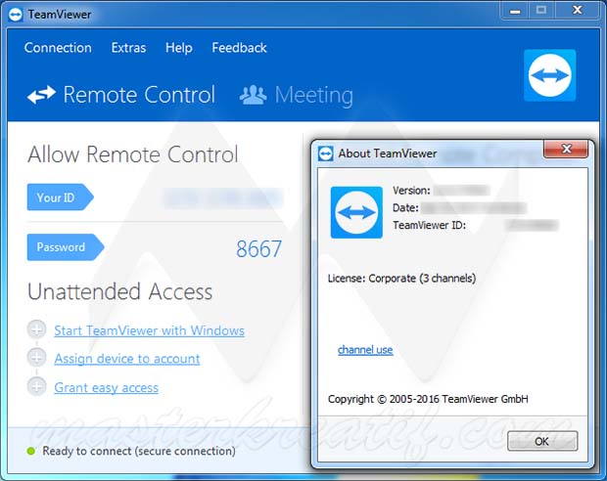Close the TeamViewer main window
Viewport: 607px width, 481px height.
[x=578, y=11]
